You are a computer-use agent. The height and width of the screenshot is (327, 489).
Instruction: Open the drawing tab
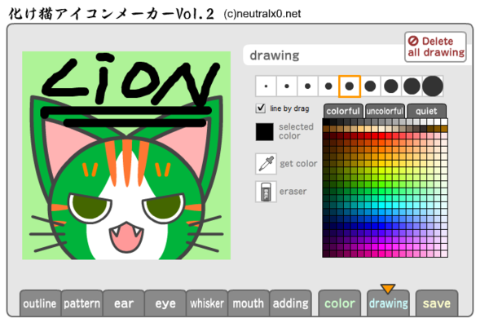(x=388, y=303)
